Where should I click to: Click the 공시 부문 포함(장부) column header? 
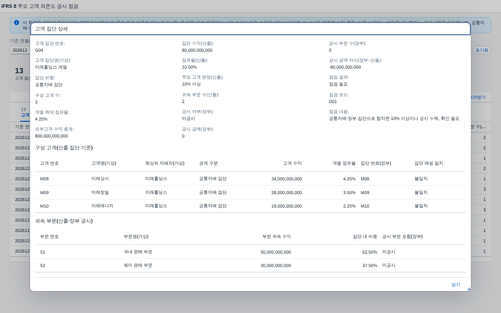click(402, 237)
